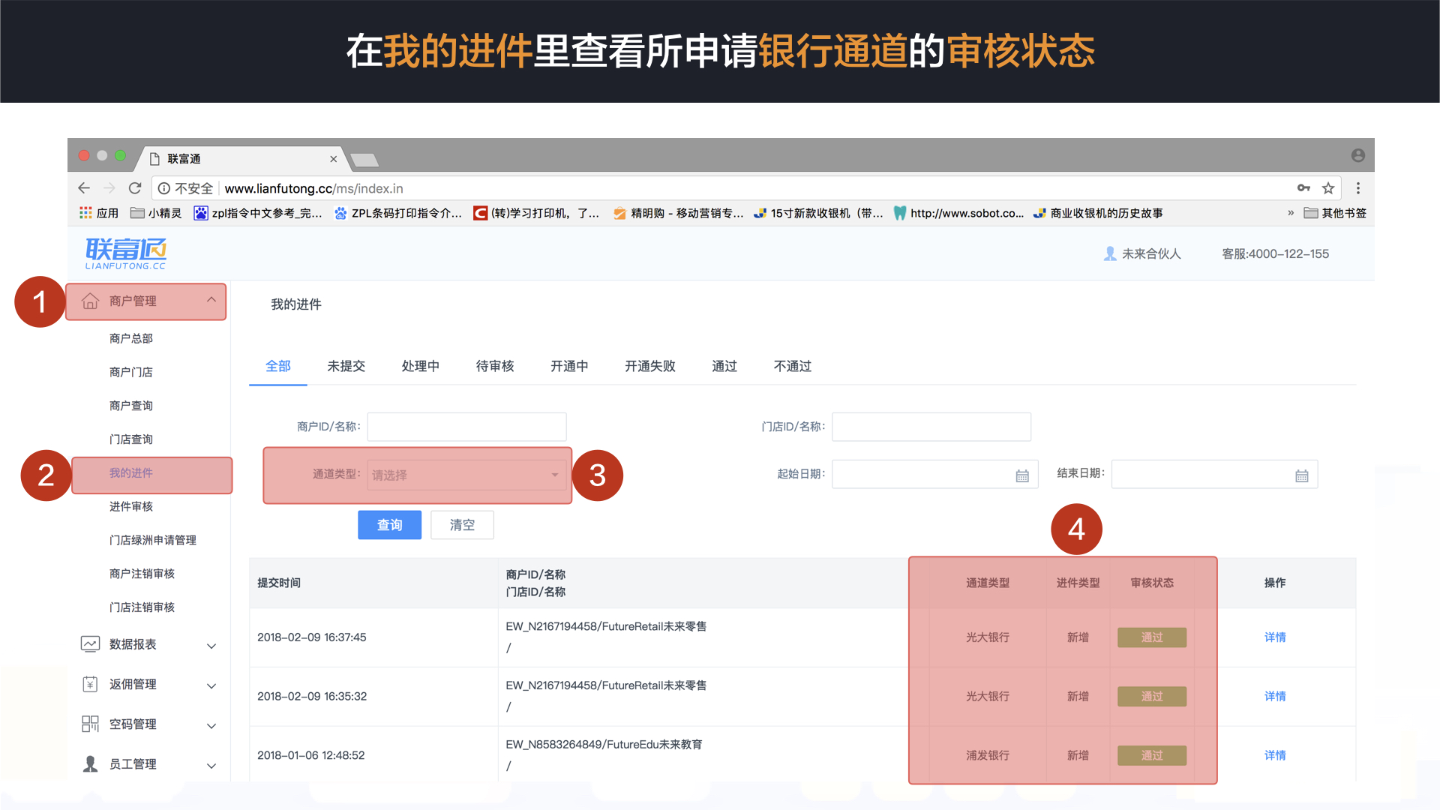Open 详情 for 2018-02-09 16:37:45 row
This screenshot has height=810, width=1440.
(x=1275, y=637)
